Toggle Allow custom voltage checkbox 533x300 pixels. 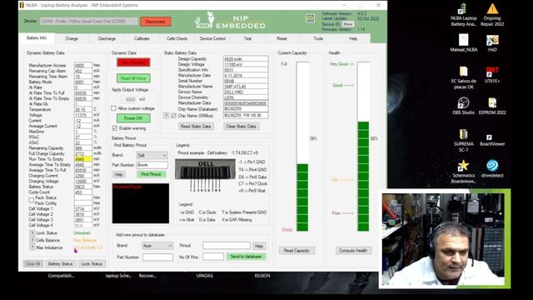(113, 108)
